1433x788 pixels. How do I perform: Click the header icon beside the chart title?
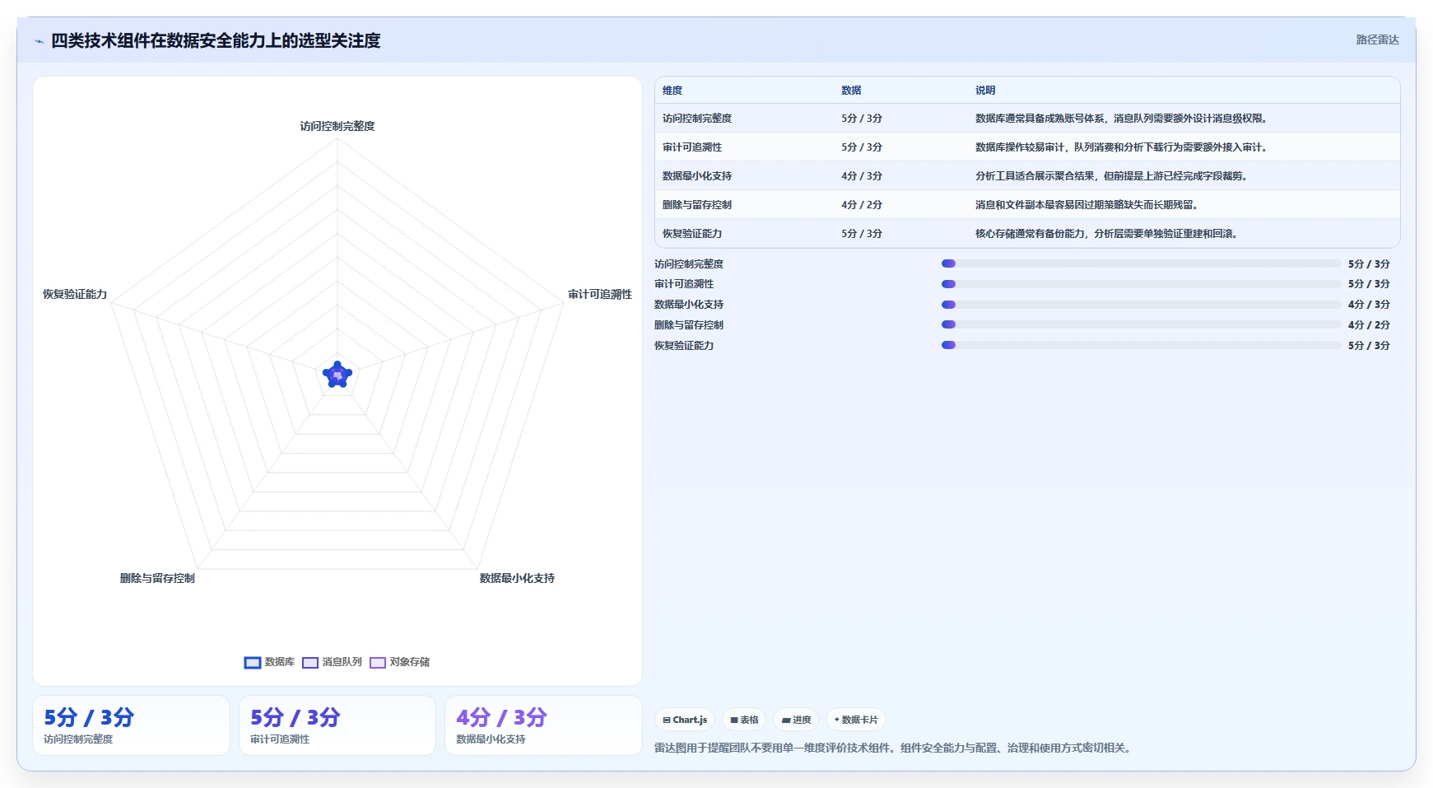(x=39, y=41)
